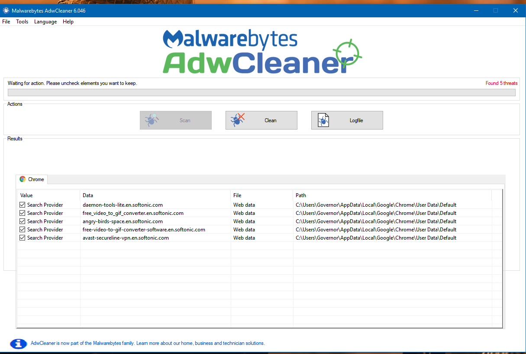Viewport: 526px width, 354px height.
Task: Sort by the Value column header
Action: (48, 195)
